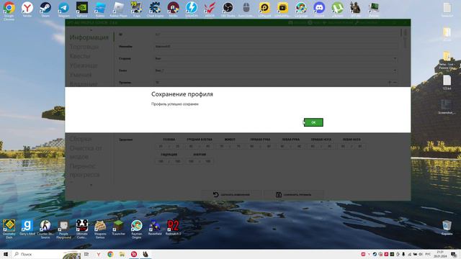
Task: Open the Weapons Genius desktop shortcut
Action: tap(100, 229)
